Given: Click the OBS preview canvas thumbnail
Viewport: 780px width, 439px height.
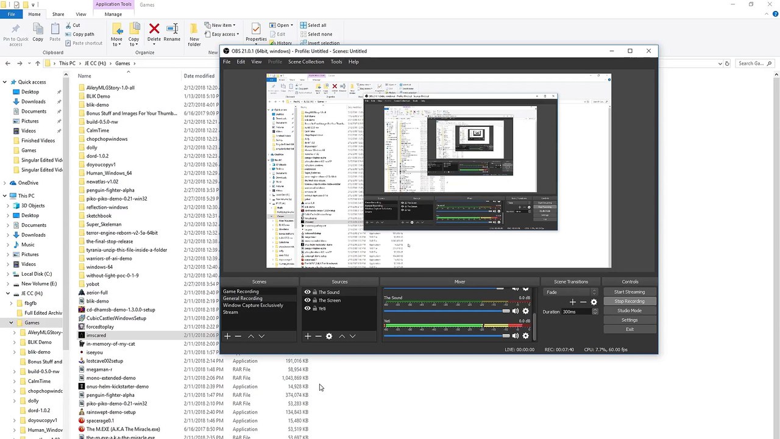Looking at the screenshot, I should coord(439,171).
